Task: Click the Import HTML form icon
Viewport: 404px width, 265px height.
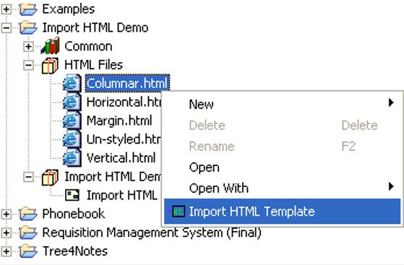Action: tap(72, 195)
